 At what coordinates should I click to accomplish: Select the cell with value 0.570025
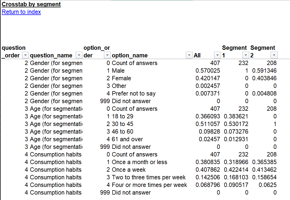tap(208, 71)
